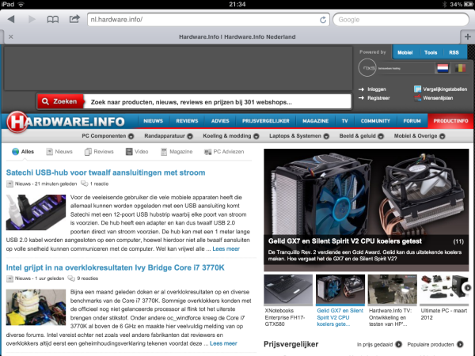Select the Belgium flag icon
The height and width of the screenshot is (356, 475).
(460, 68)
